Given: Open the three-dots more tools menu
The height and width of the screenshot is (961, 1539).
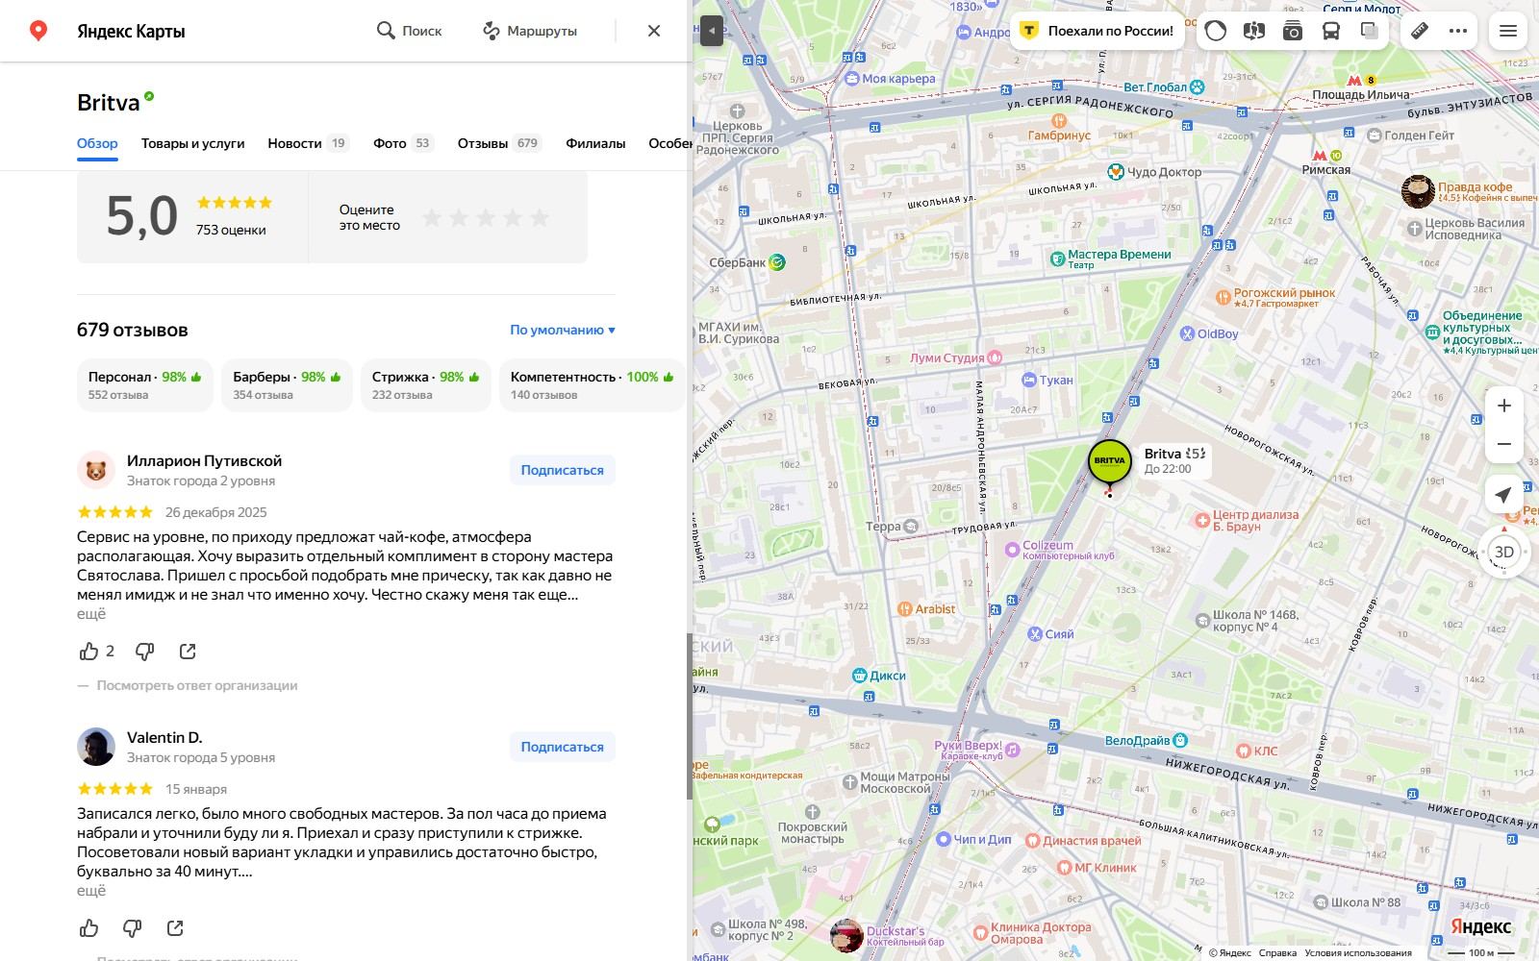Looking at the screenshot, I should 1458,31.
